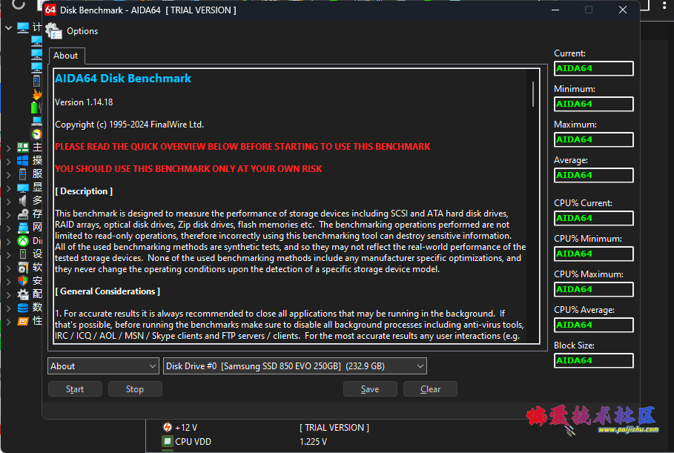Click the CPU% Maximum value field
674x453 pixels.
(x=594, y=290)
